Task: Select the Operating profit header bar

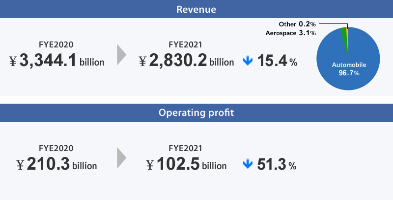Action: [196, 113]
